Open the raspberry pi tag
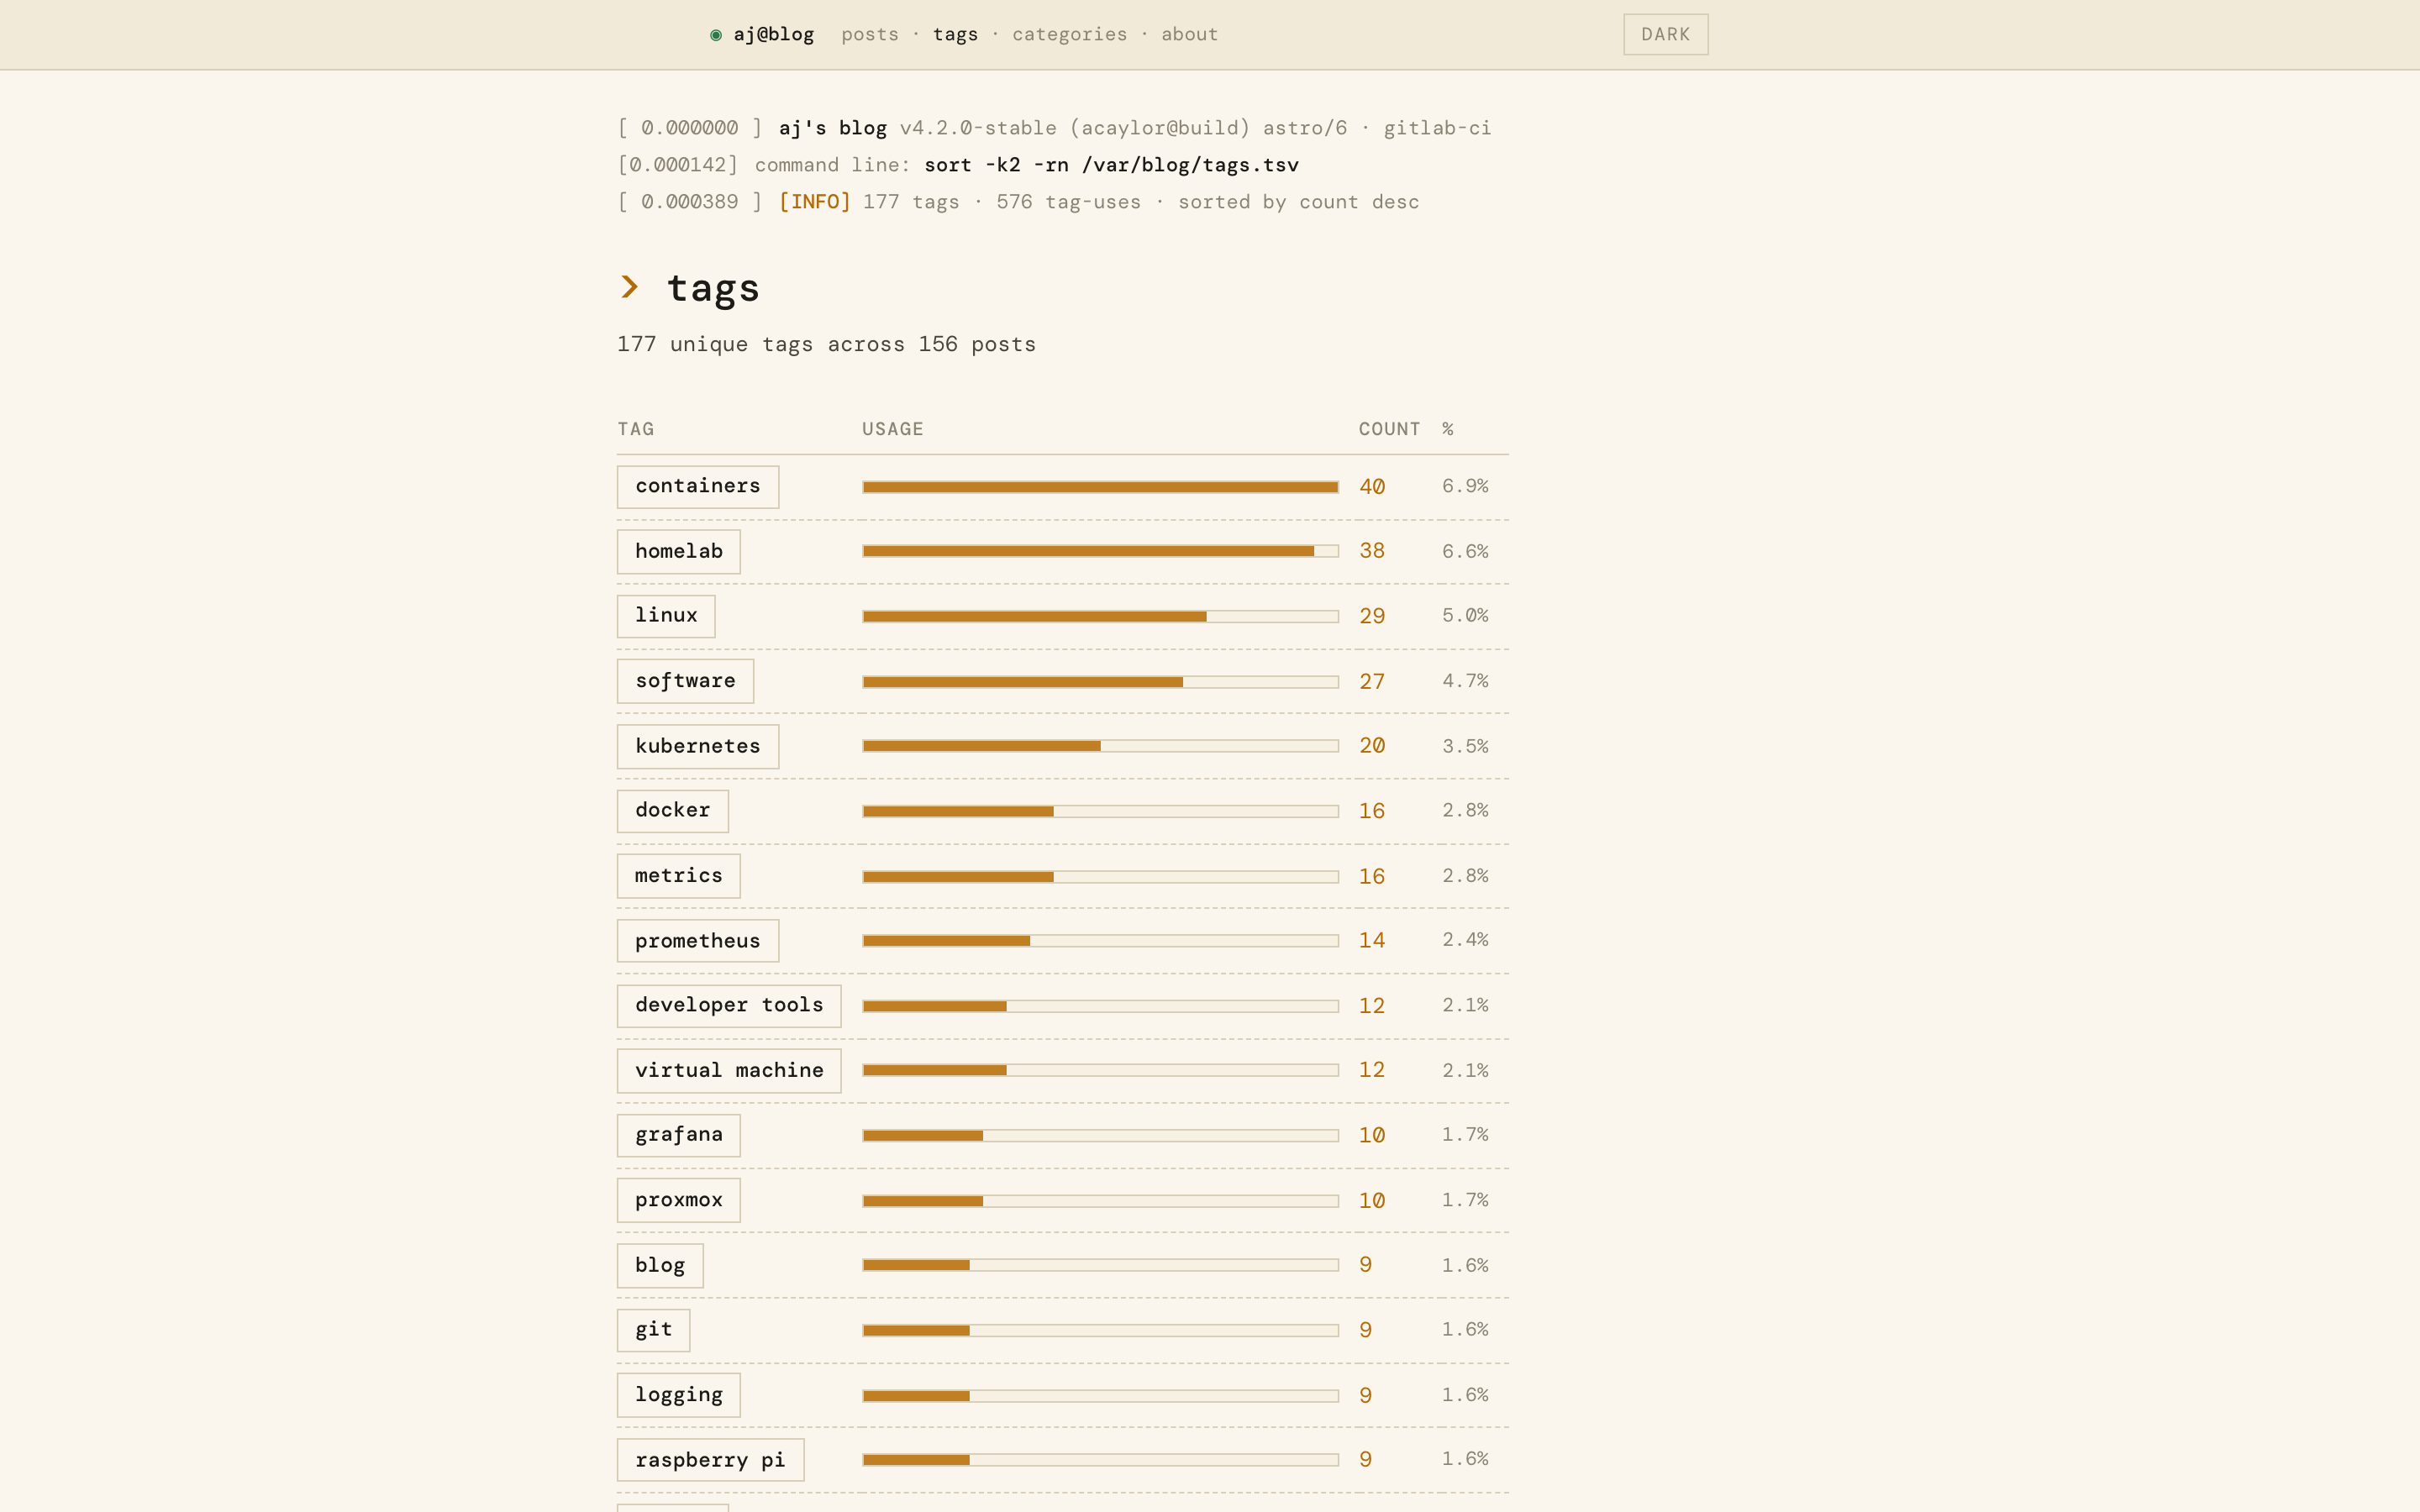Screen dimensions: 2420x1512 pyautogui.click(x=710, y=1460)
